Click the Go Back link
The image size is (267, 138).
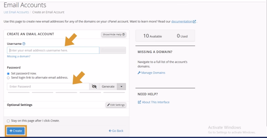[116, 131]
